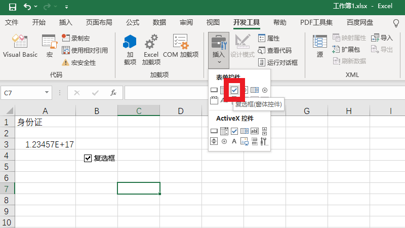Select the ActiveX checkbox control

point(234,131)
